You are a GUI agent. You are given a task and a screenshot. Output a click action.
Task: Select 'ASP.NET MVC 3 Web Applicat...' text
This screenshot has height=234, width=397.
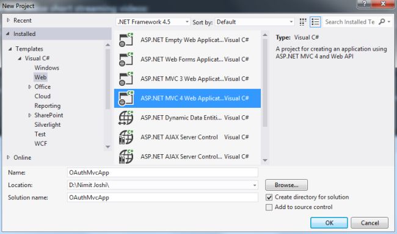[x=182, y=79]
